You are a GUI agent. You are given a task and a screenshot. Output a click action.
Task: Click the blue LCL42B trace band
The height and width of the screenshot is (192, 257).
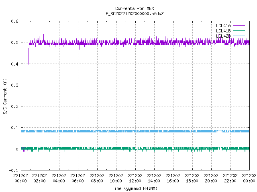pyautogui.click(x=135, y=131)
